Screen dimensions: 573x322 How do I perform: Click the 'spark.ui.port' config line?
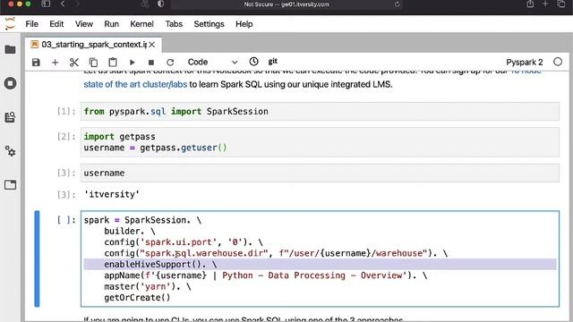click(184, 242)
